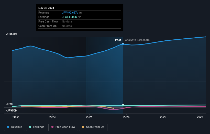Click the 2023 x-axis label
The width and height of the screenshot is (210, 134).
tap(52, 117)
